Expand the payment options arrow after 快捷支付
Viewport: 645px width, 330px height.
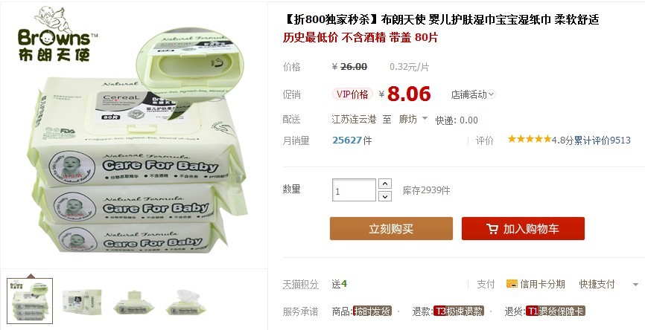tap(635, 285)
